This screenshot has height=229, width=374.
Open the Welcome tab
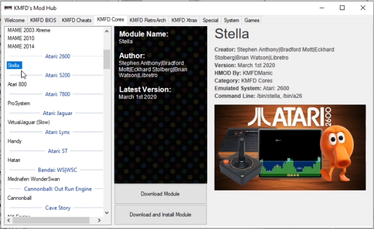[15, 20]
